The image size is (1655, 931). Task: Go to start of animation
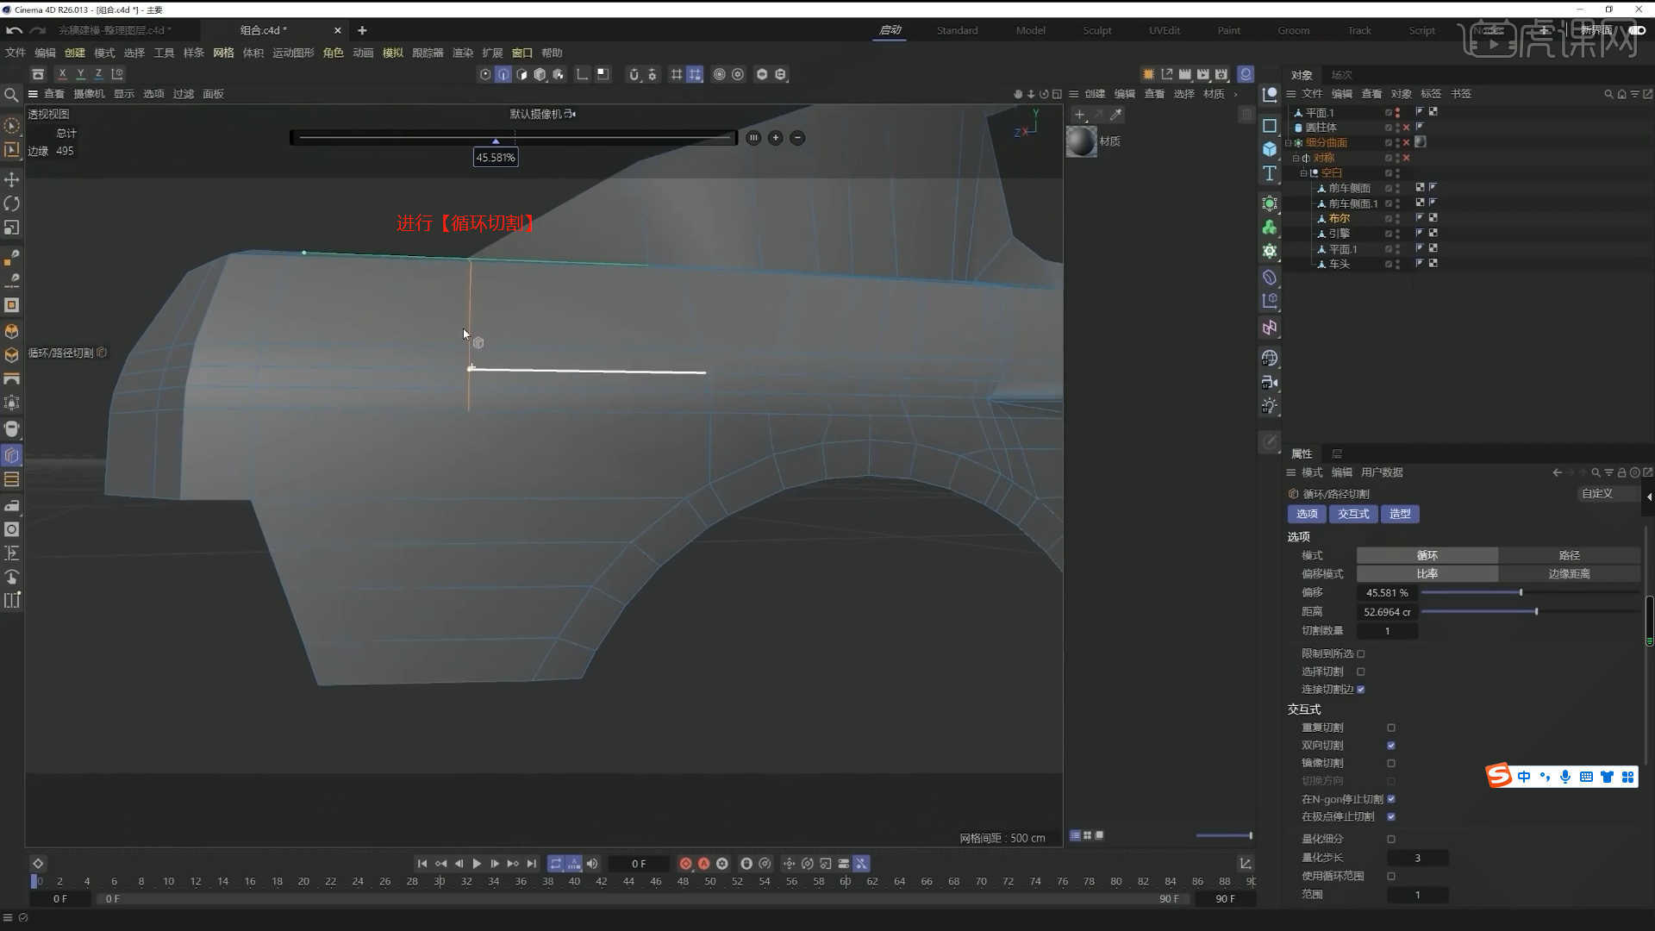pyautogui.click(x=422, y=864)
